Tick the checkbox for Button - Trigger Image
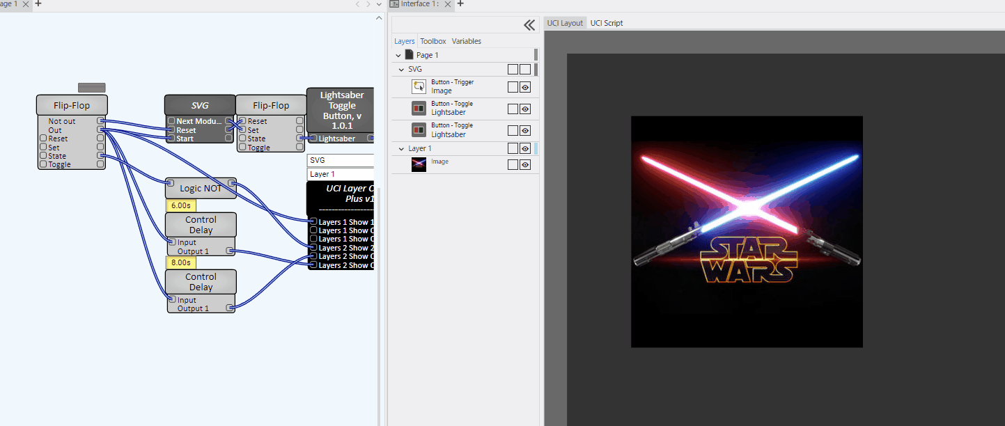 513,87
